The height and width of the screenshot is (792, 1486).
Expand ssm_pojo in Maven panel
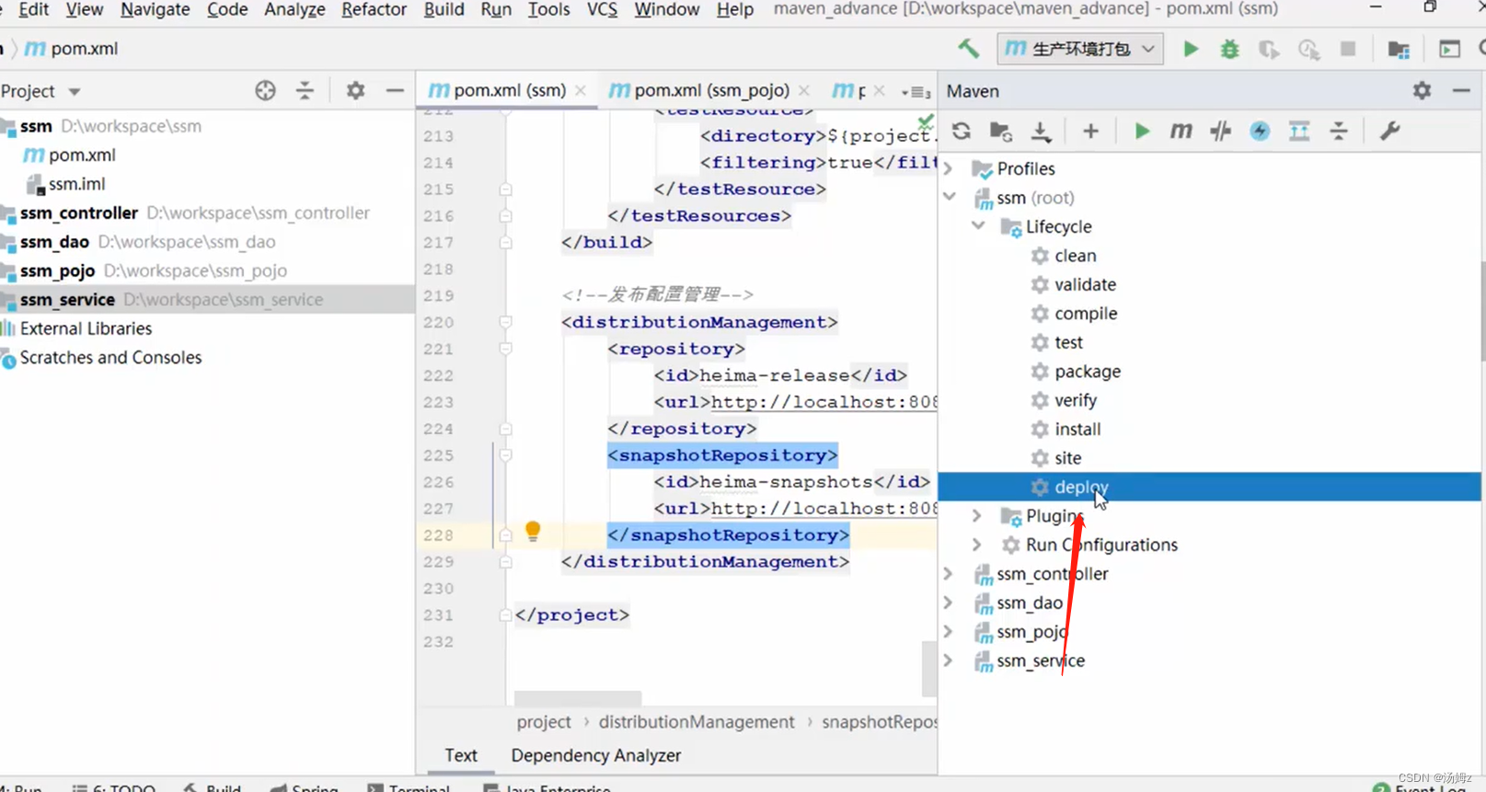(x=949, y=632)
